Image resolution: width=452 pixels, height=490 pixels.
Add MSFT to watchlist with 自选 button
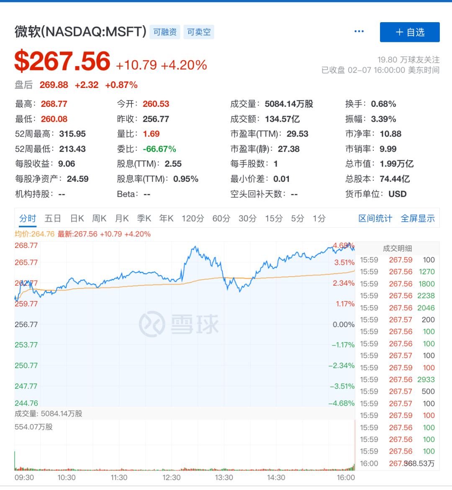(x=409, y=32)
